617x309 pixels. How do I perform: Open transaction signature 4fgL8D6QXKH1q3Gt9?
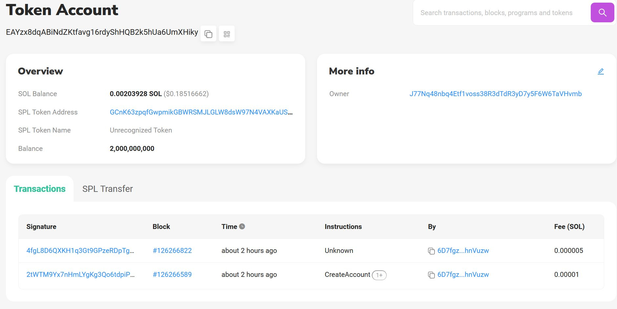[80, 251]
